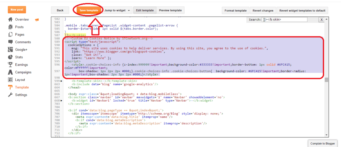Open Layout in the sidebar

(20, 80)
